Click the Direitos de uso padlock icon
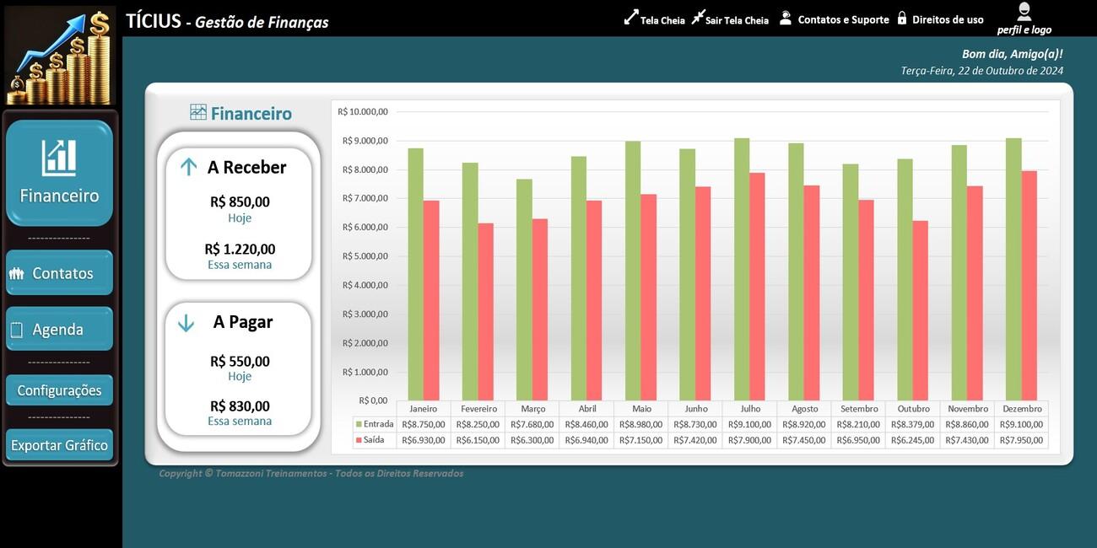Image resolution: width=1097 pixels, height=548 pixels. (901, 18)
